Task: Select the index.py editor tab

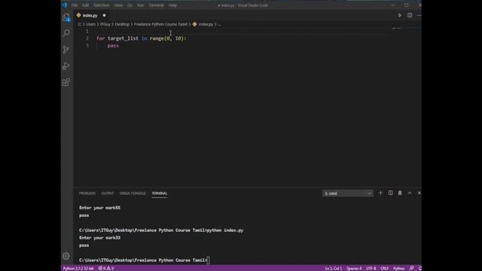Action: [x=90, y=15]
